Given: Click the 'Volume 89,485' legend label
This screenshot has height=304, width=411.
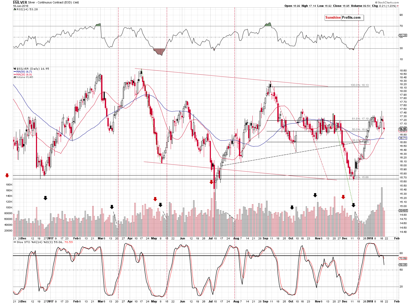Looking at the screenshot, I should [25, 77].
